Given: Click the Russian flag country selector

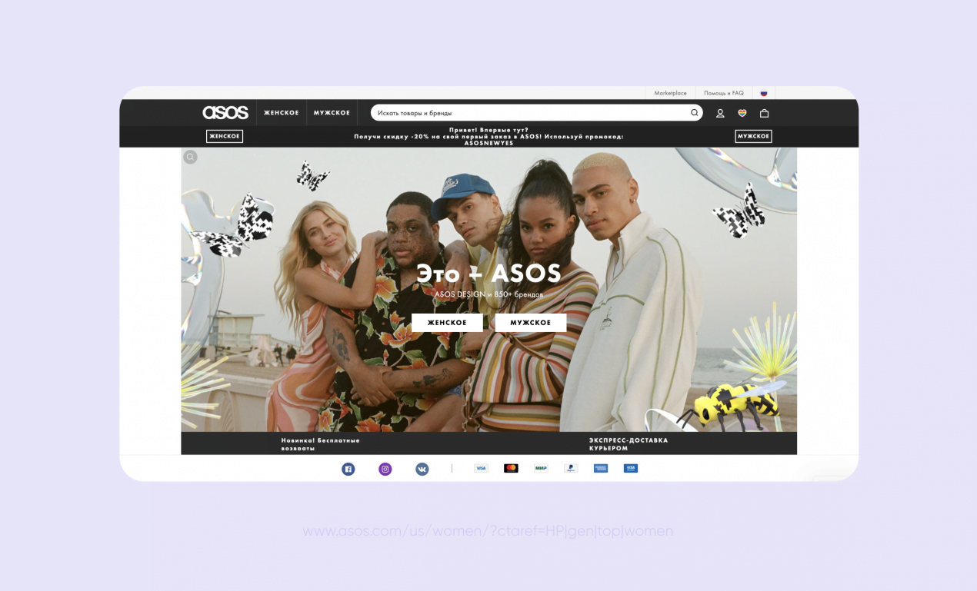Looking at the screenshot, I should point(764,93).
